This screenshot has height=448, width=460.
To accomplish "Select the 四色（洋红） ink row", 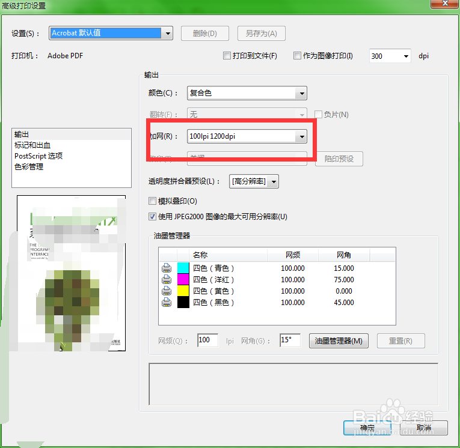I will click(277, 279).
